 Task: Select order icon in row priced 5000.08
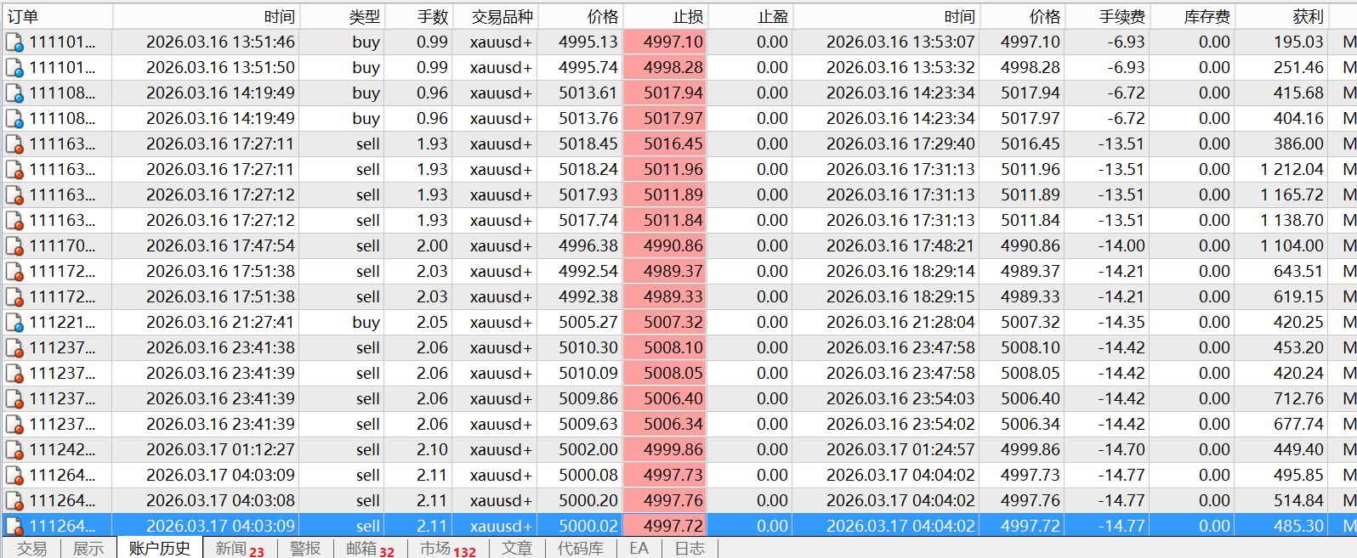(x=14, y=475)
